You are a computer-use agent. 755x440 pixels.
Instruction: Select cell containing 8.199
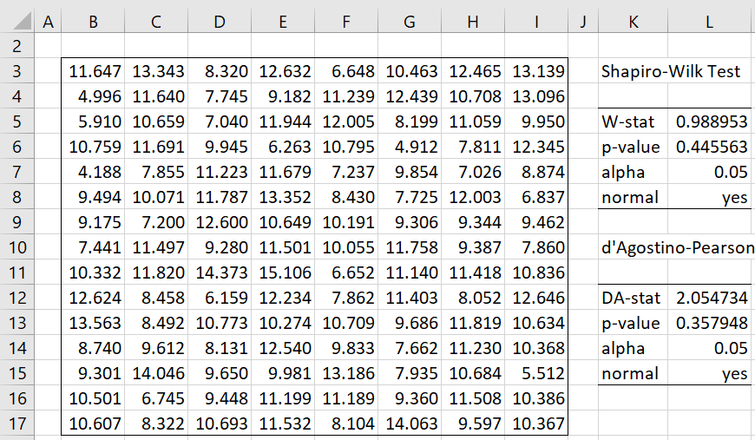tap(410, 121)
